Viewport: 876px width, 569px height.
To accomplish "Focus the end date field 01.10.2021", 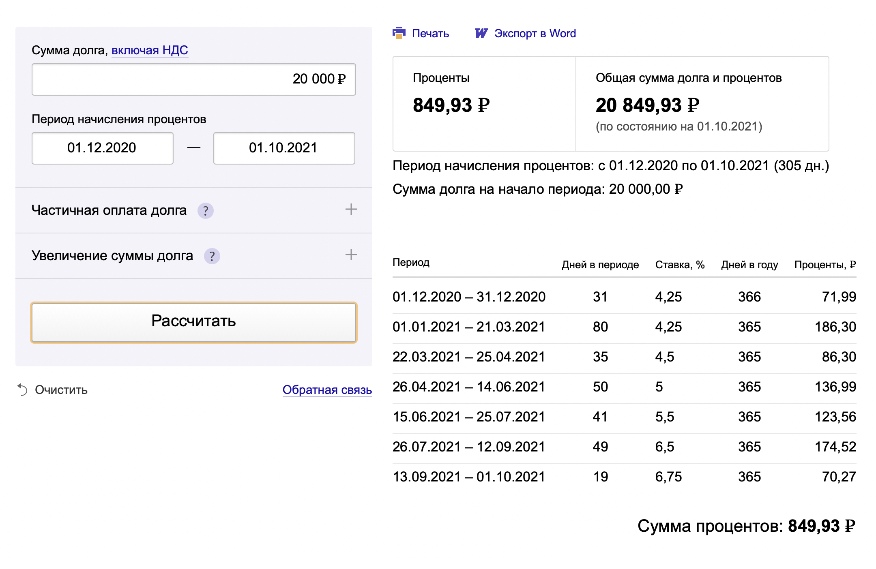I will coord(284,148).
